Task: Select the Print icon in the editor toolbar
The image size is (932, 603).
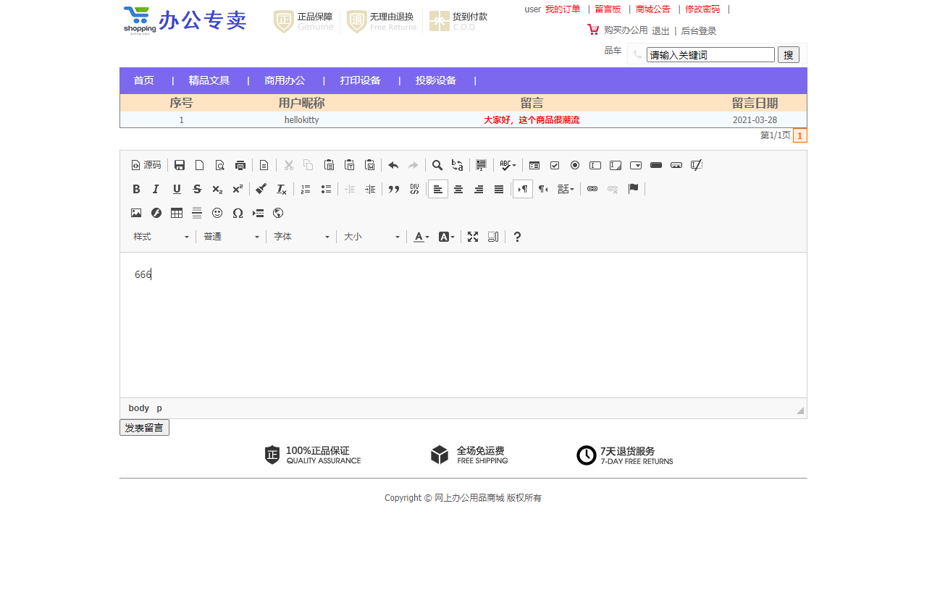Action: [x=240, y=165]
